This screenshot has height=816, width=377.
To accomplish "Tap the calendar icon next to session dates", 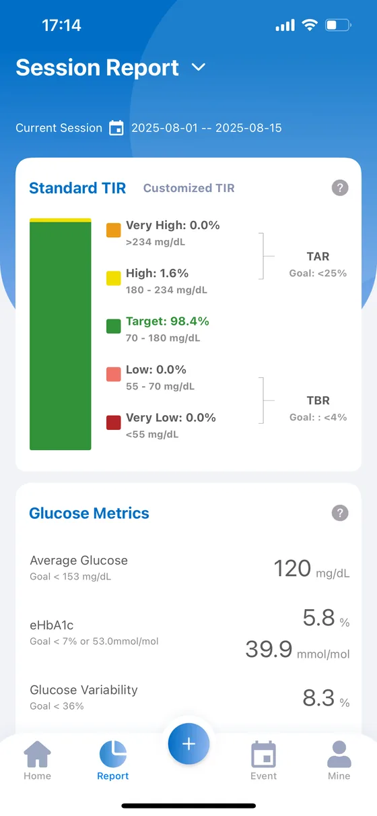I will pos(116,128).
